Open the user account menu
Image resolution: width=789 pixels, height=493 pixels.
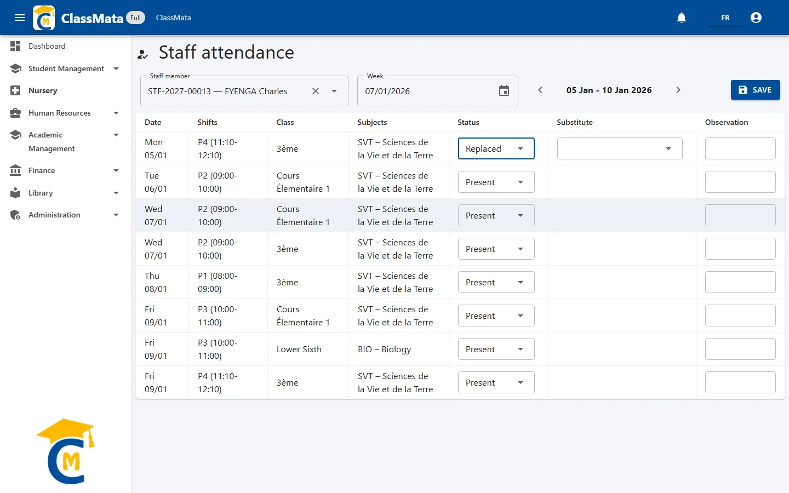click(756, 18)
